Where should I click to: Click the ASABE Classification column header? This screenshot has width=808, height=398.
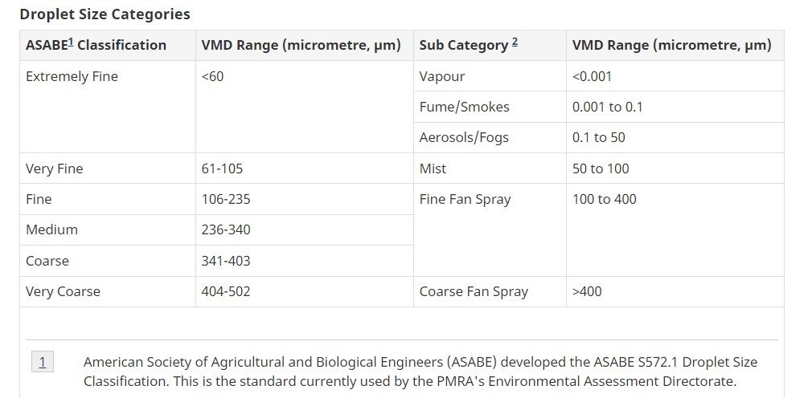pyautogui.click(x=108, y=45)
